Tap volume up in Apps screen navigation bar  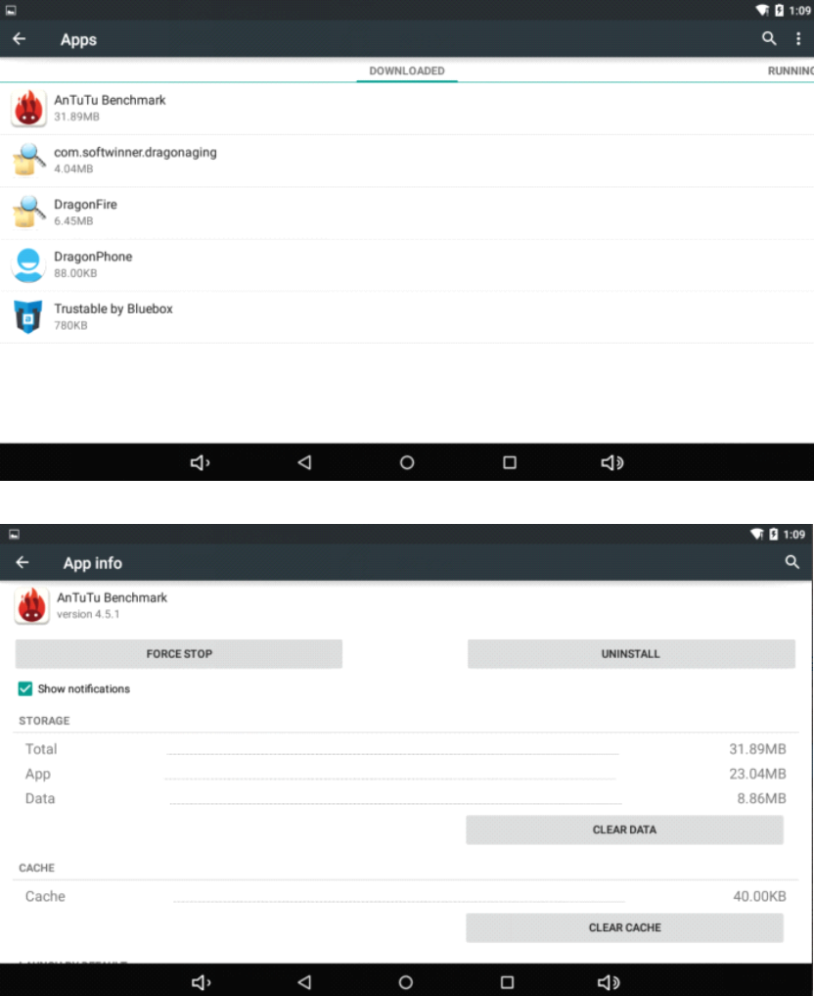(x=612, y=462)
